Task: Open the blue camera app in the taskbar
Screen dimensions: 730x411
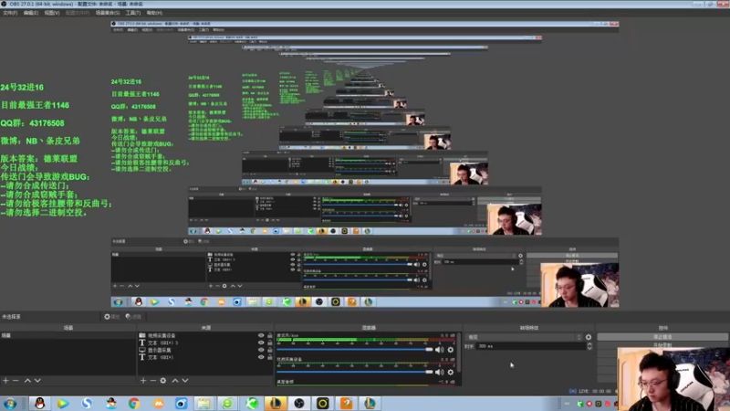Action: [181, 403]
